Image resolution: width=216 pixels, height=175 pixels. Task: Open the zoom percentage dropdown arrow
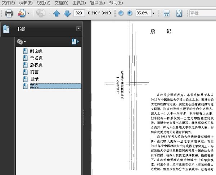pos(153,13)
